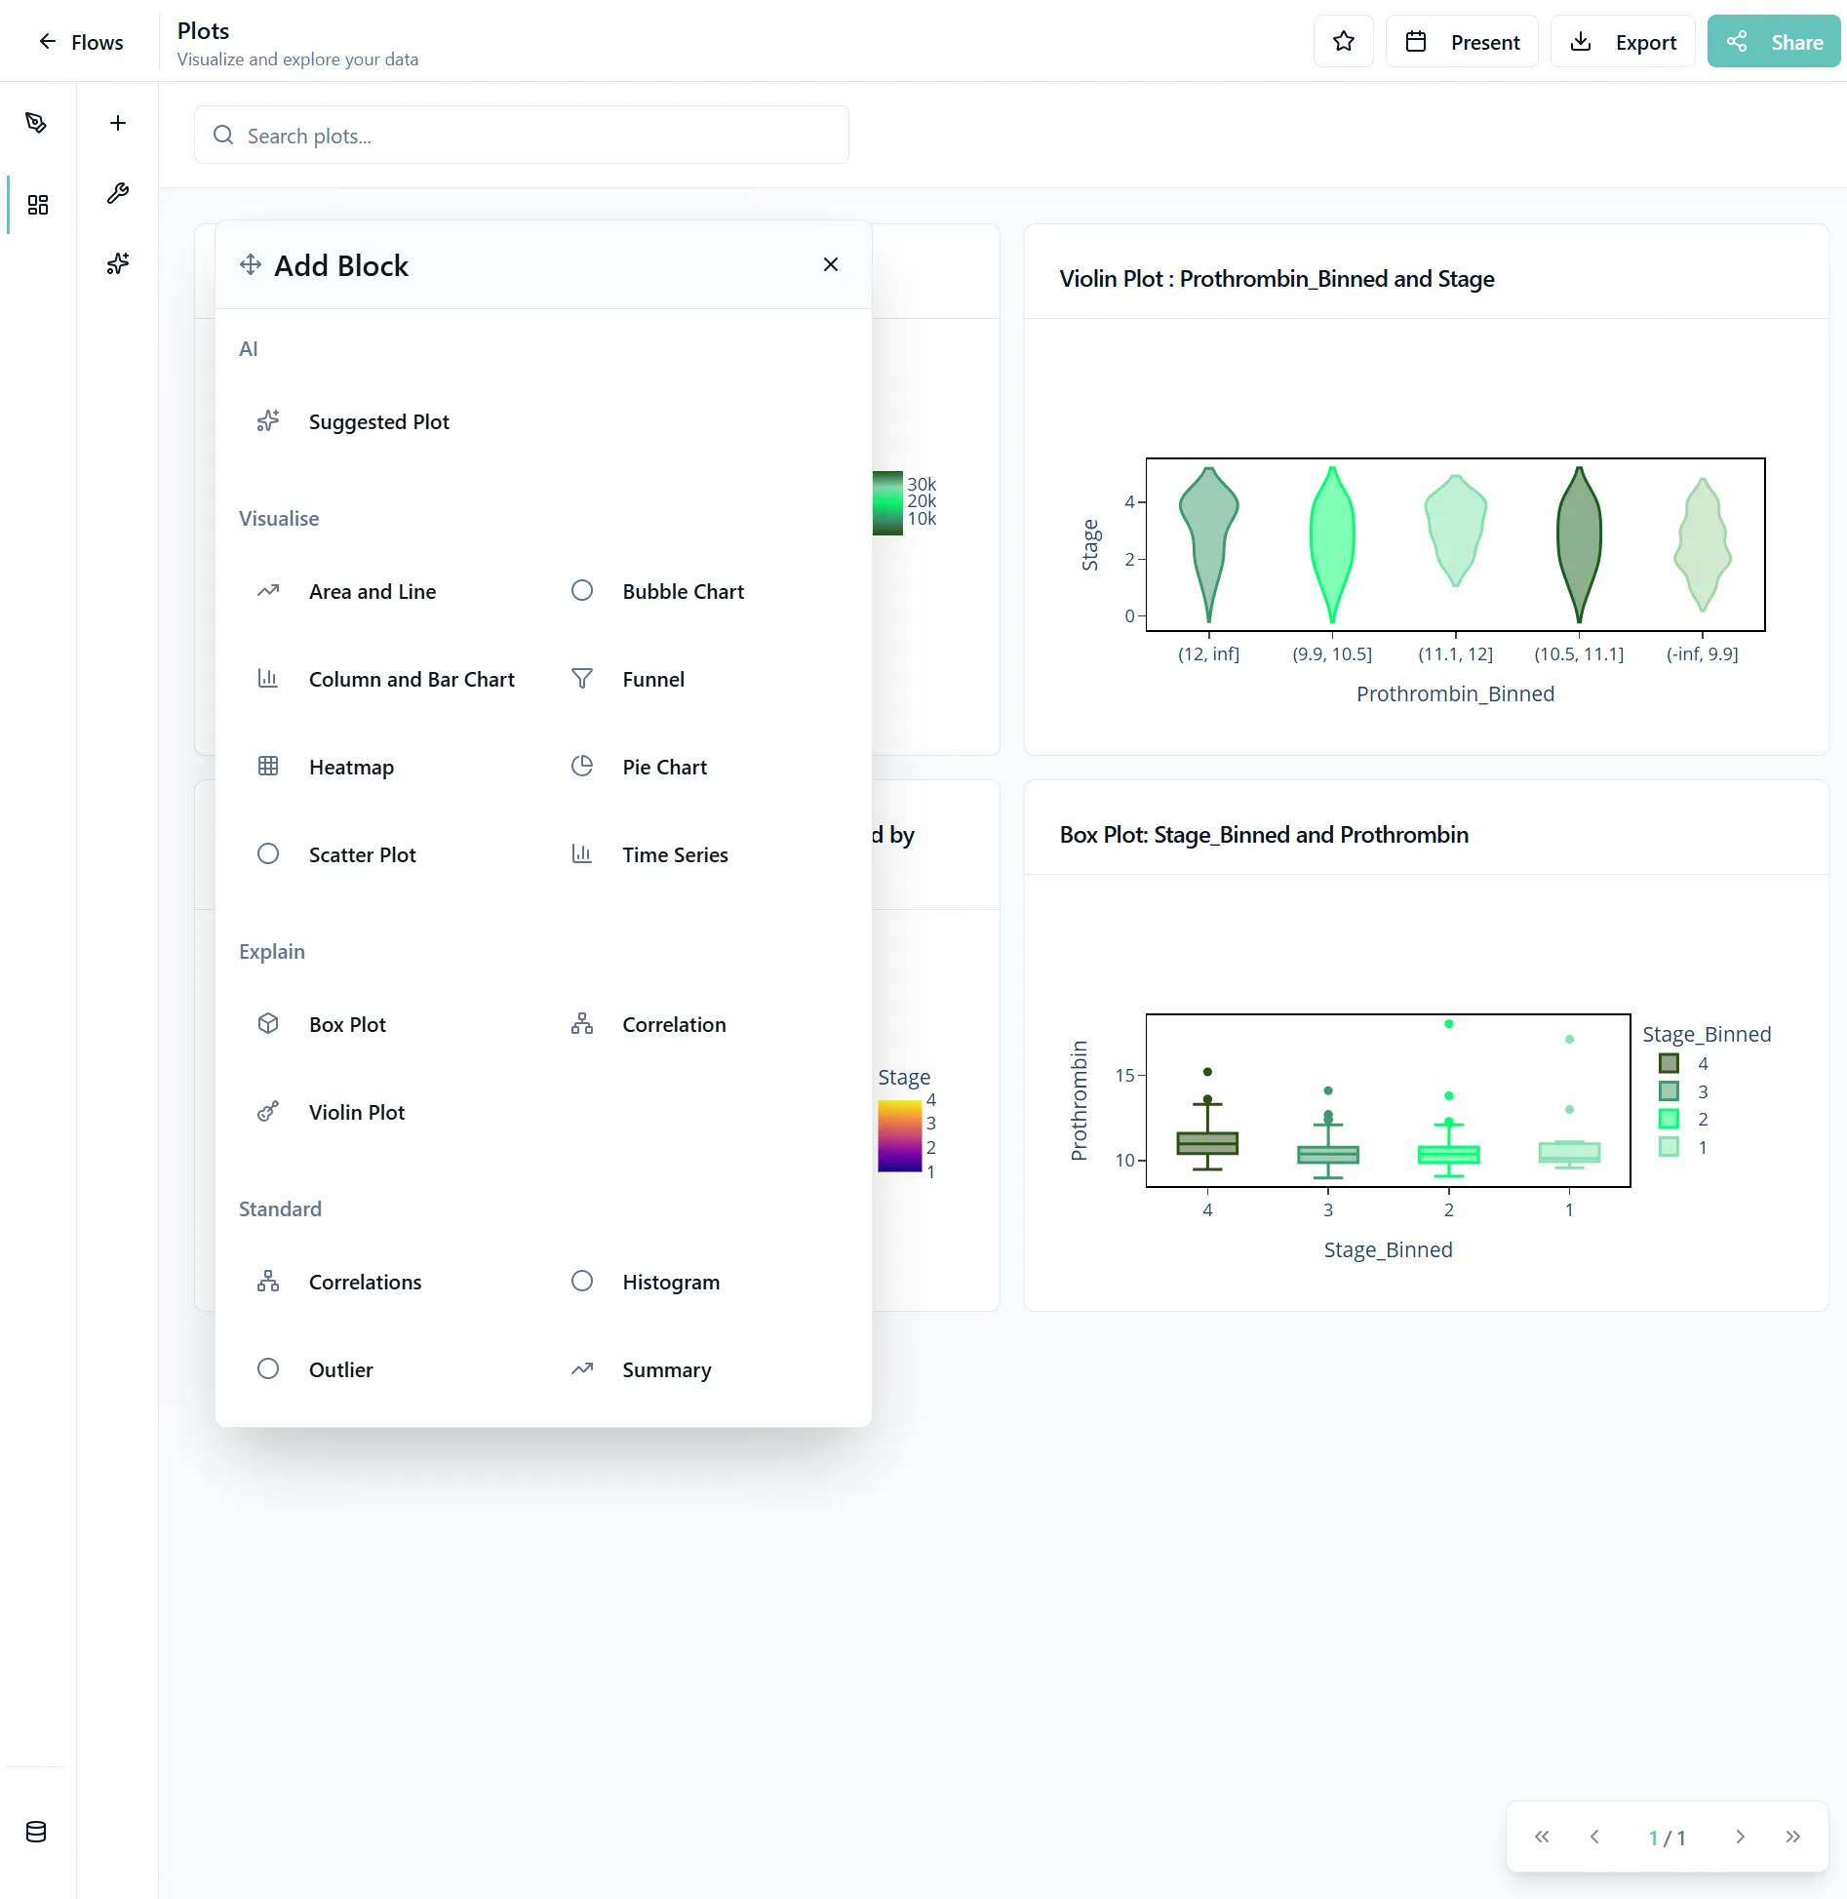Select the pen tool icon in sidebar
Viewport: 1847px width, 1899px height.
[x=36, y=123]
